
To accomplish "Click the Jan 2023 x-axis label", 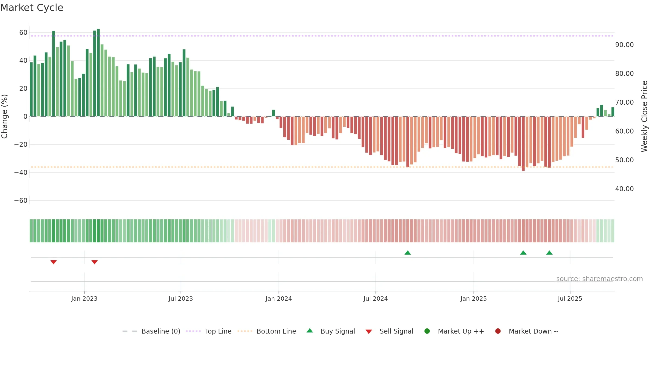I will click(84, 298).
